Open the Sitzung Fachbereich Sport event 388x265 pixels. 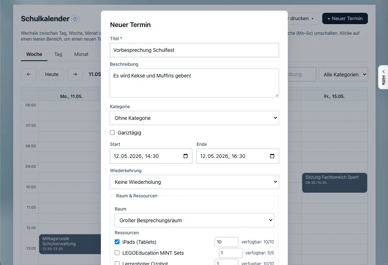[x=335, y=182]
